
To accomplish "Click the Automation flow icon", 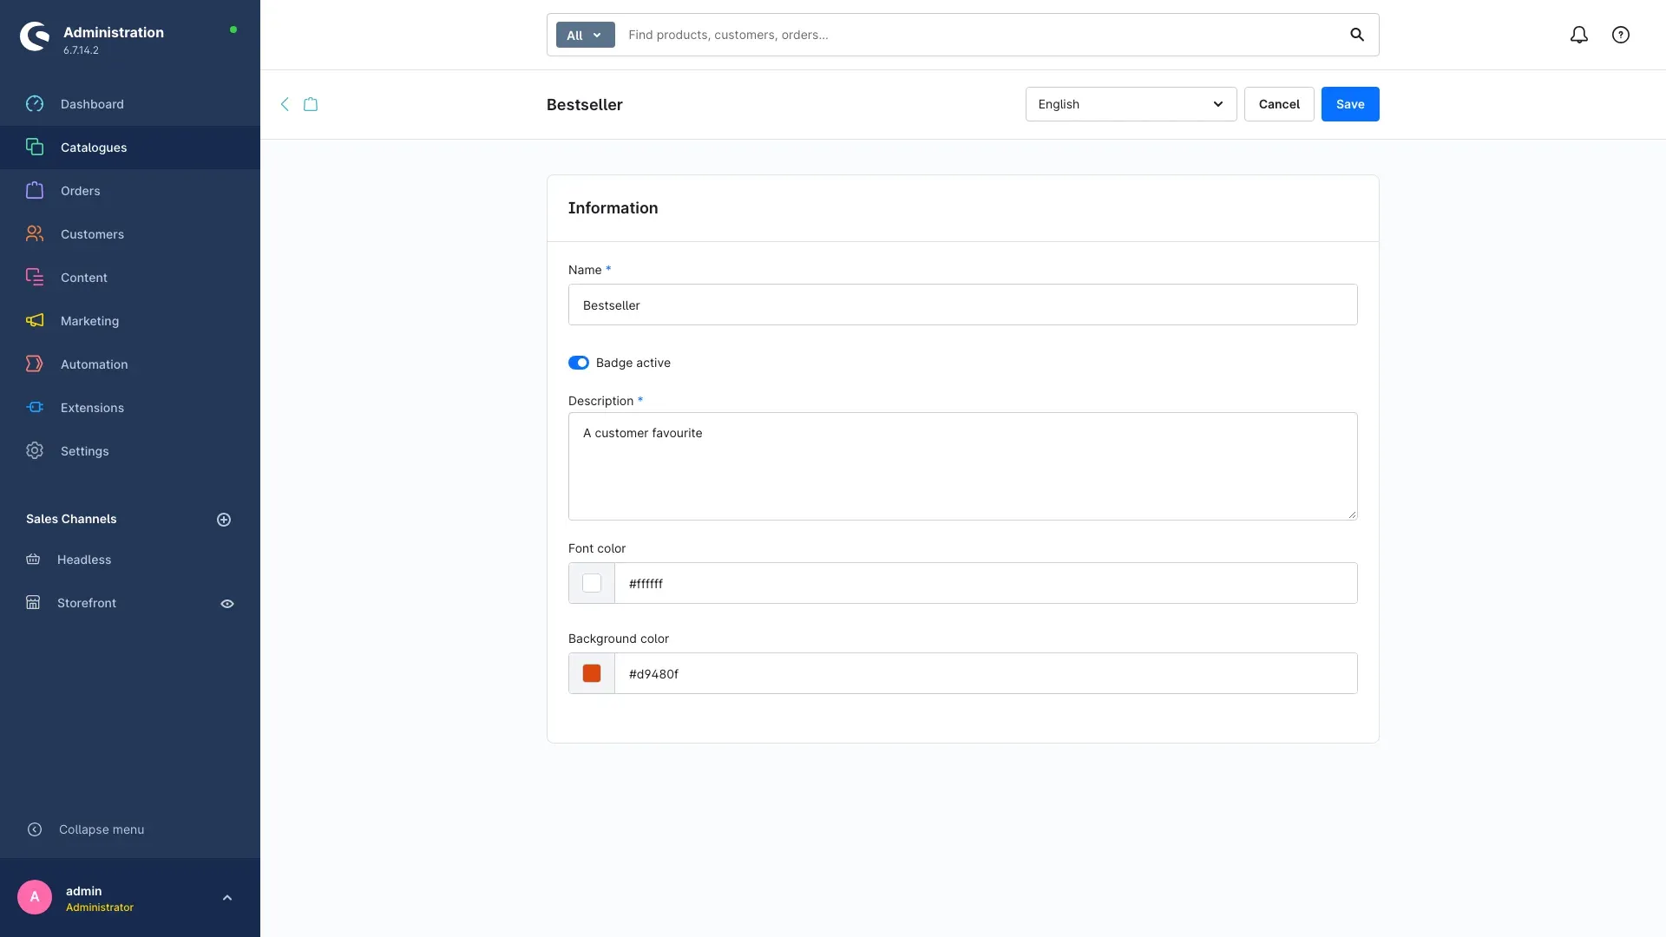I will click(35, 364).
